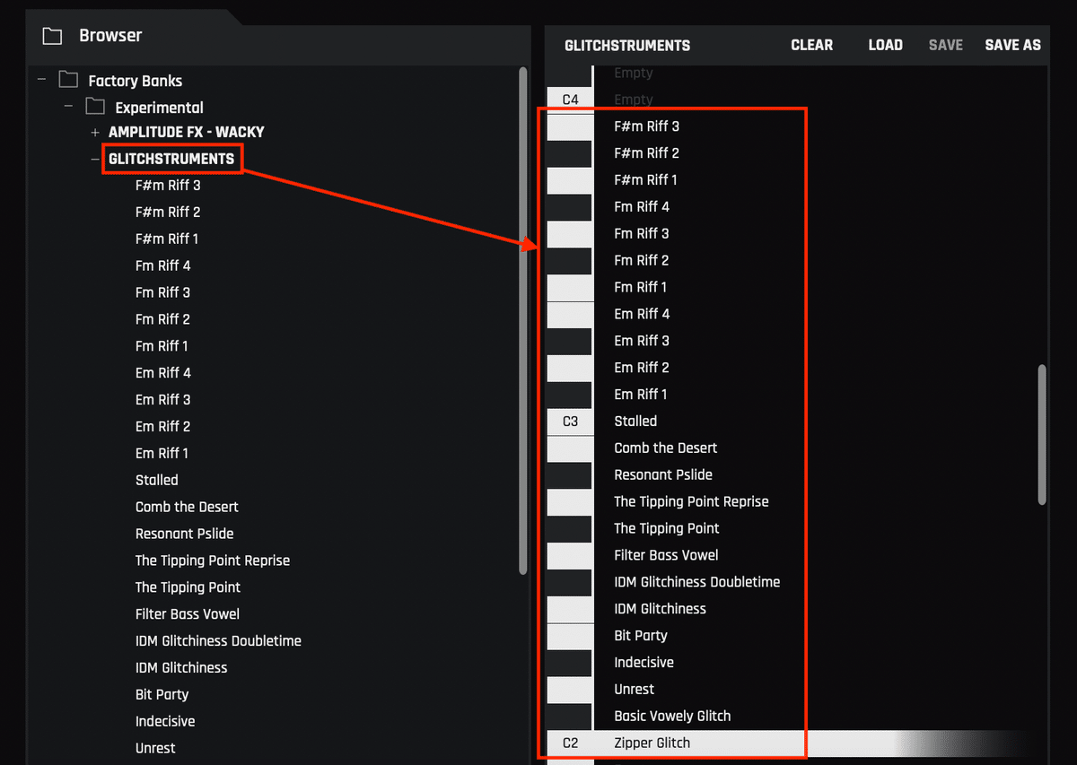Click the C4 piano key
The height and width of the screenshot is (765, 1077).
[x=570, y=100]
